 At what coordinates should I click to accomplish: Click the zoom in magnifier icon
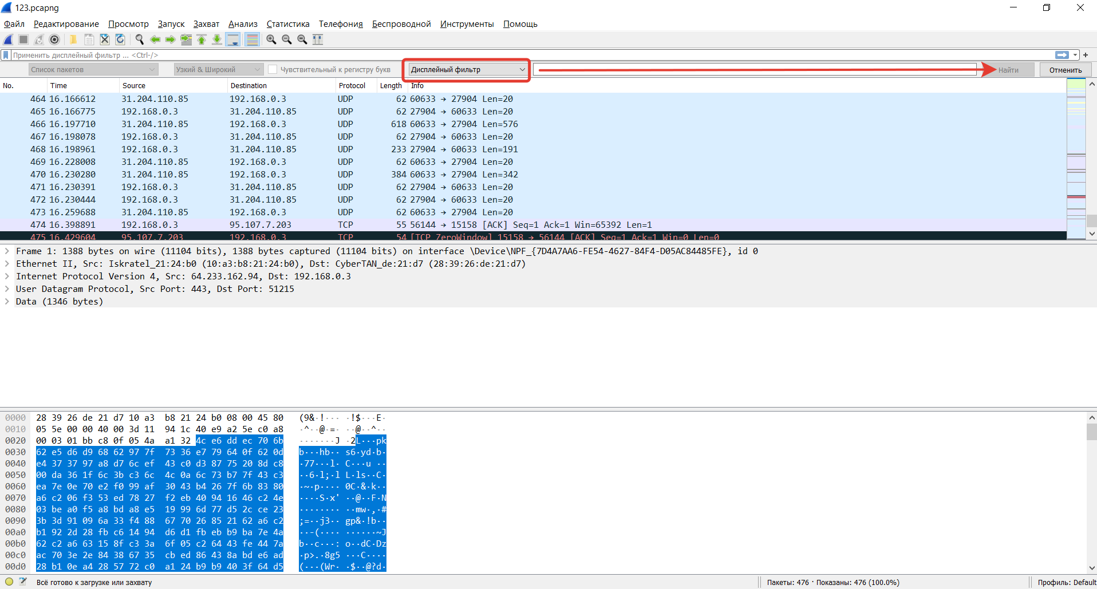(x=271, y=39)
